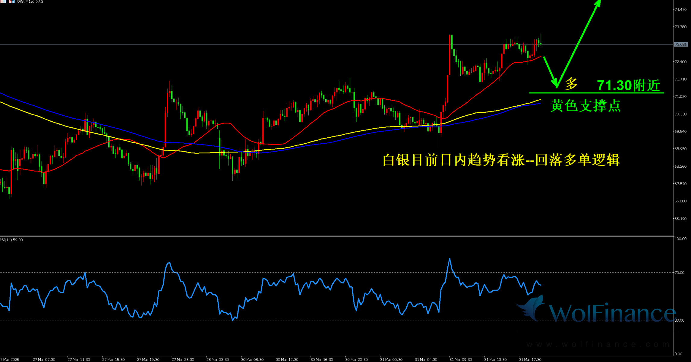Click the 30 Mar 08:30 time marker
The width and height of the screenshot is (691, 362).
[252, 360]
